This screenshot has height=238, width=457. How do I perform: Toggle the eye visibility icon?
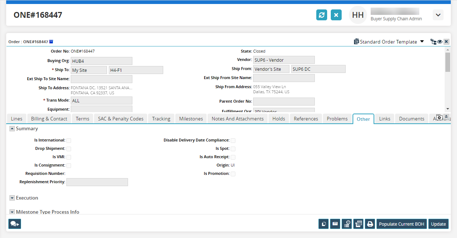[x=440, y=42]
